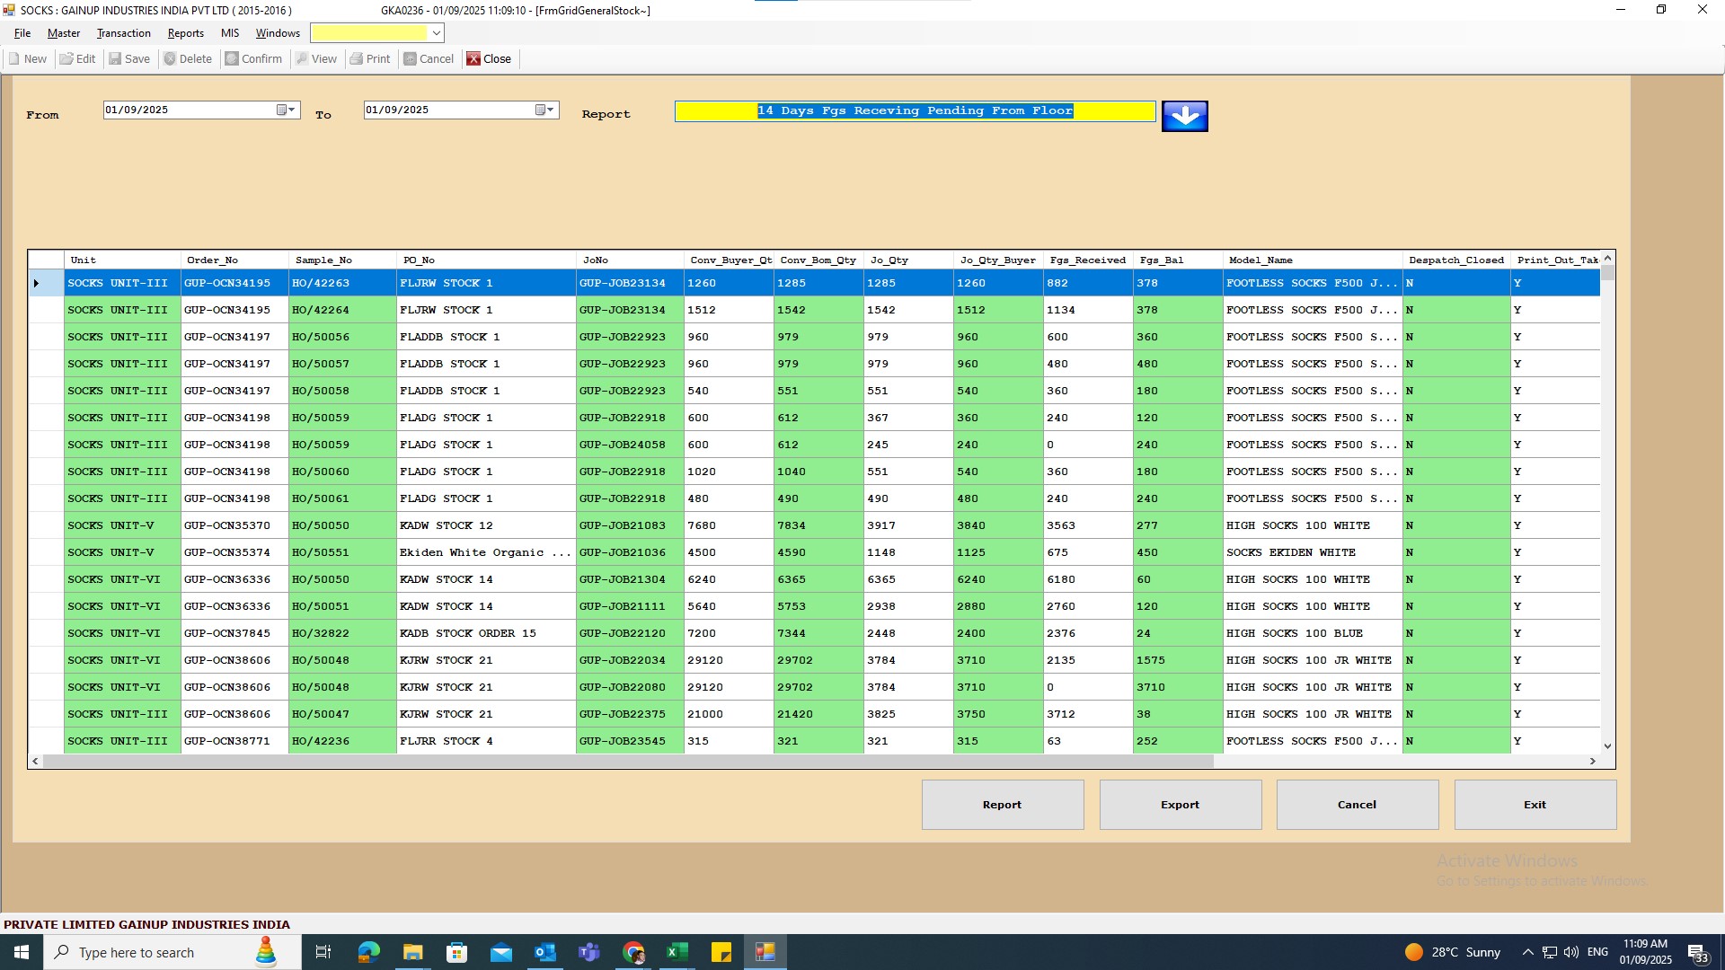
Task: Click the Exit button
Action: pos(1535,805)
